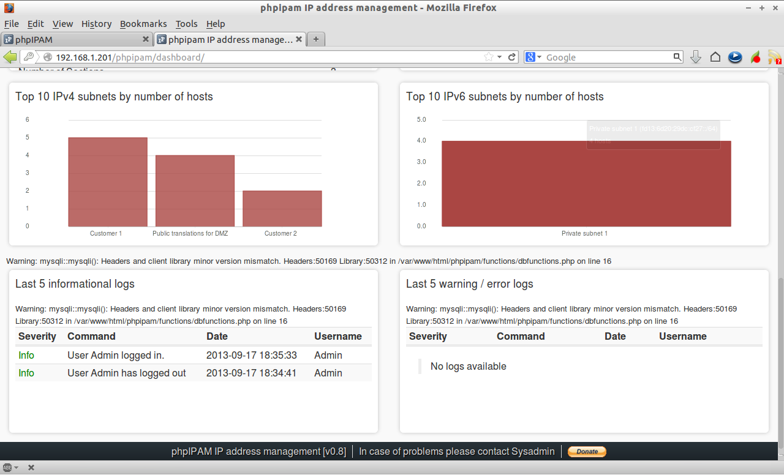Click 'Last 5 informational logs' heading
Screen dimensions: 784x475
(75, 284)
